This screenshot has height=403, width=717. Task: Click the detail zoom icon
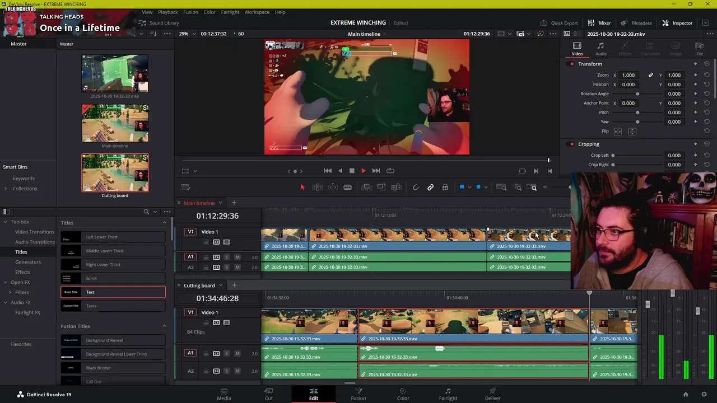[518, 188]
